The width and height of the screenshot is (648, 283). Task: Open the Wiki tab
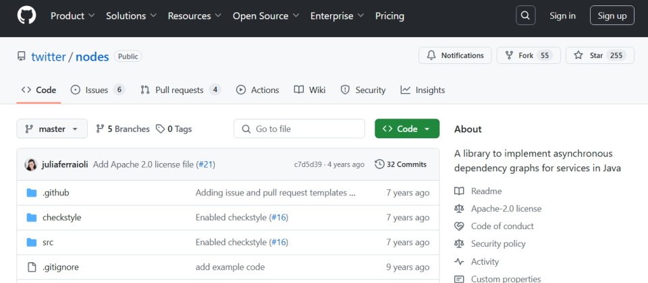pos(310,90)
